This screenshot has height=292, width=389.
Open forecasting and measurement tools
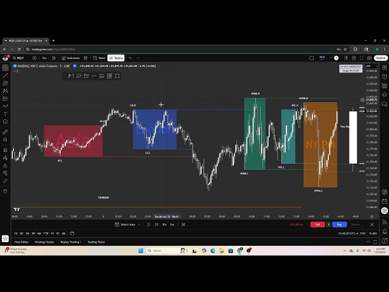coord(5,99)
